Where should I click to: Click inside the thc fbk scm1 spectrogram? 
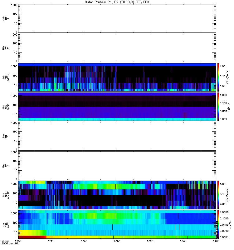pos(117,224)
